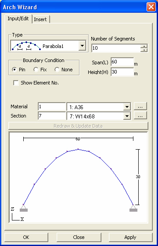
Task: Open the Material A36 dropdown list
Action: (127, 107)
